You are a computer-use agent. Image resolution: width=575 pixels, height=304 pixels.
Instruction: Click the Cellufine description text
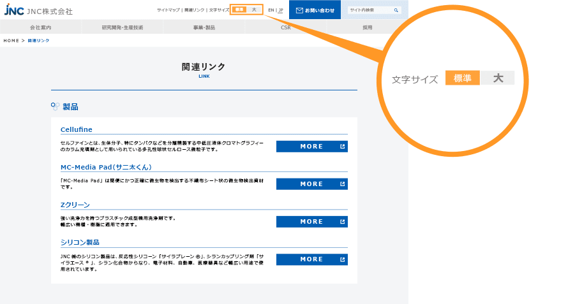(x=161, y=146)
